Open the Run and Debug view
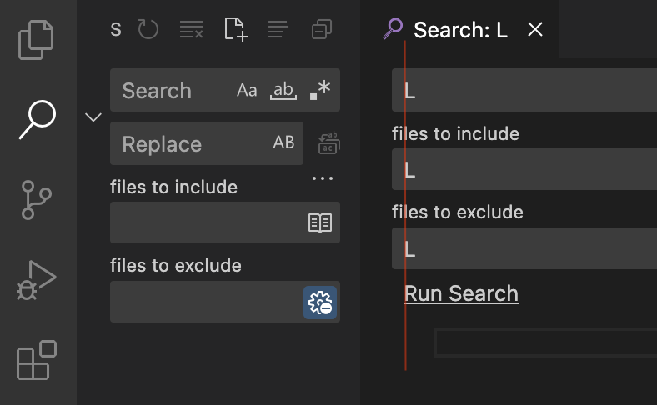 tap(36, 280)
